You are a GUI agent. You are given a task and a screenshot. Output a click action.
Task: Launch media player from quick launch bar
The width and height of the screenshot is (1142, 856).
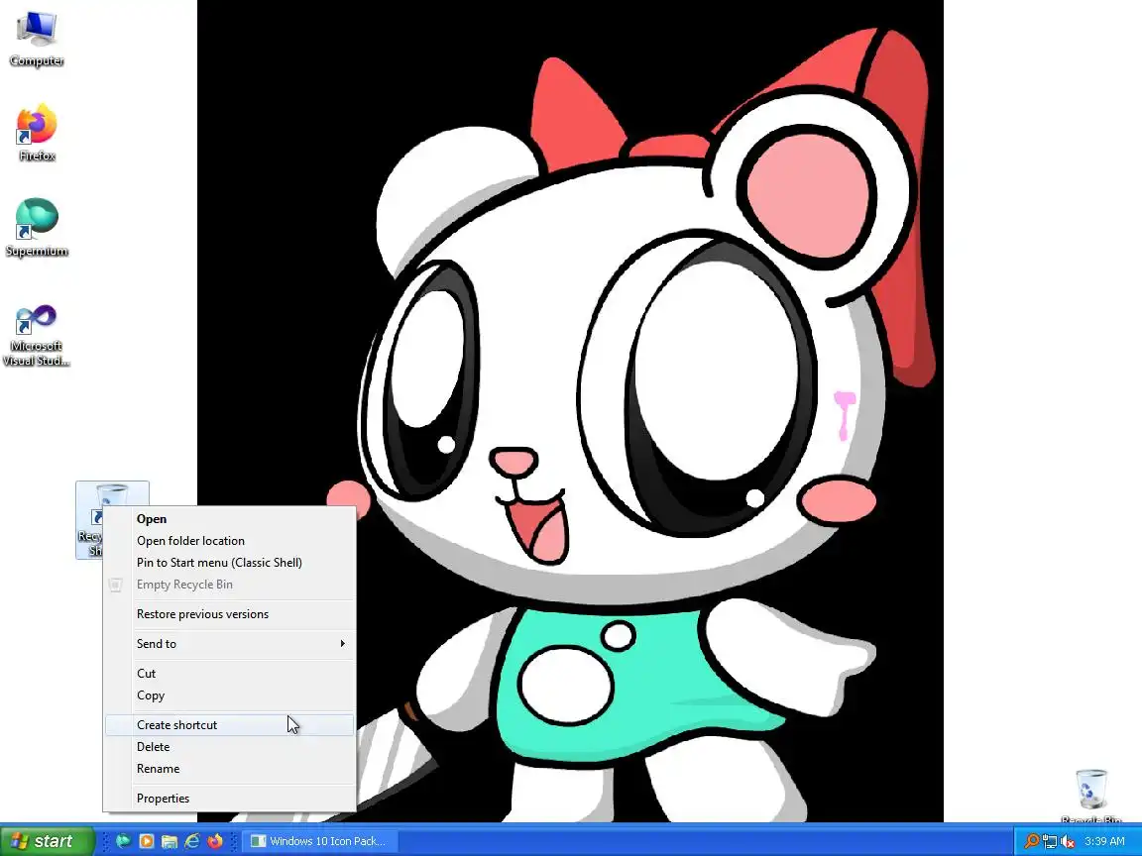point(147,841)
